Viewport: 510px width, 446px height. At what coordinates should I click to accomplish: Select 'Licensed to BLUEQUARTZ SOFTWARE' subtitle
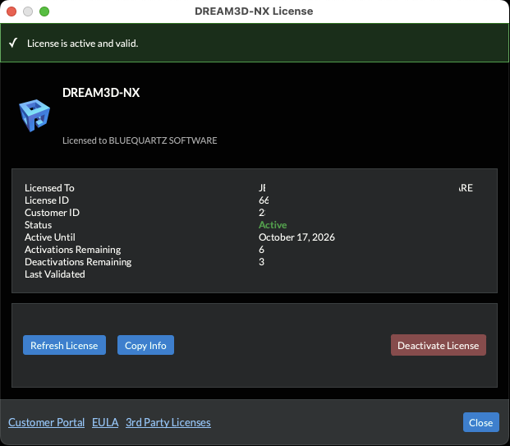tap(140, 140)
